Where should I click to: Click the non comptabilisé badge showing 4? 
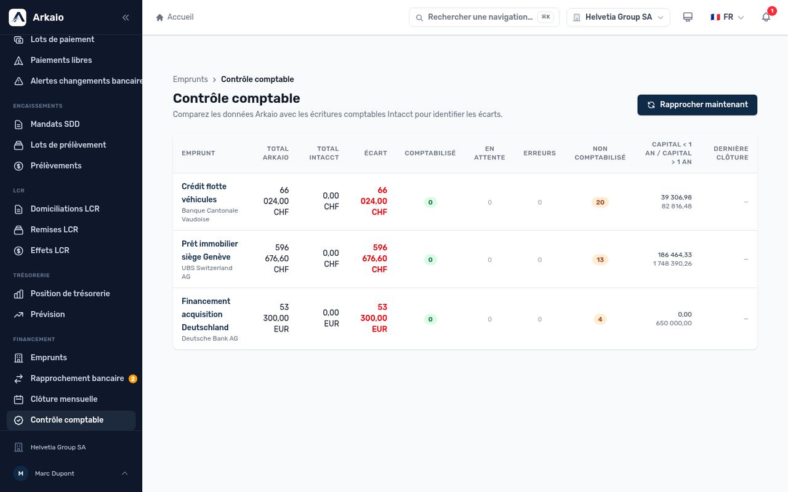coord(600,319)
